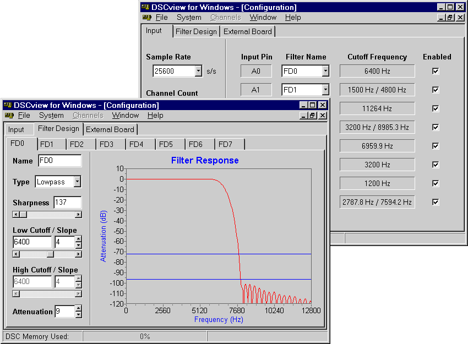Click the 1200 Hz cutoff frequency box
The height and width of the screenshot is (344, 468).
377,183
